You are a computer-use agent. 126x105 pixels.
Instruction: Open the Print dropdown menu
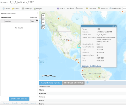(x=79, y=8)
